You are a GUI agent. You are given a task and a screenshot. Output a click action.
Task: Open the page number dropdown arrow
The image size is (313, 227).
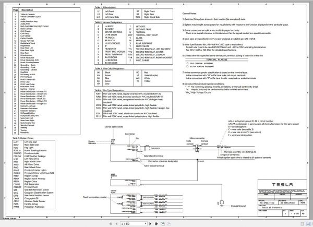tap(146, 224)
